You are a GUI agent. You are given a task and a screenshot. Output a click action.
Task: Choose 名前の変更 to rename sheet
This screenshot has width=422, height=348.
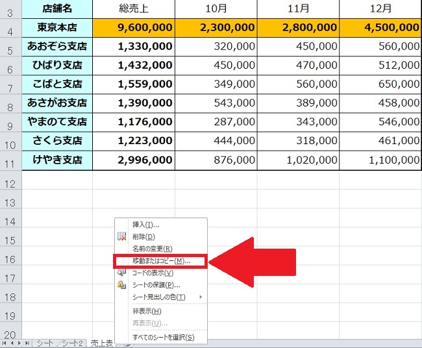click(152, 249)
